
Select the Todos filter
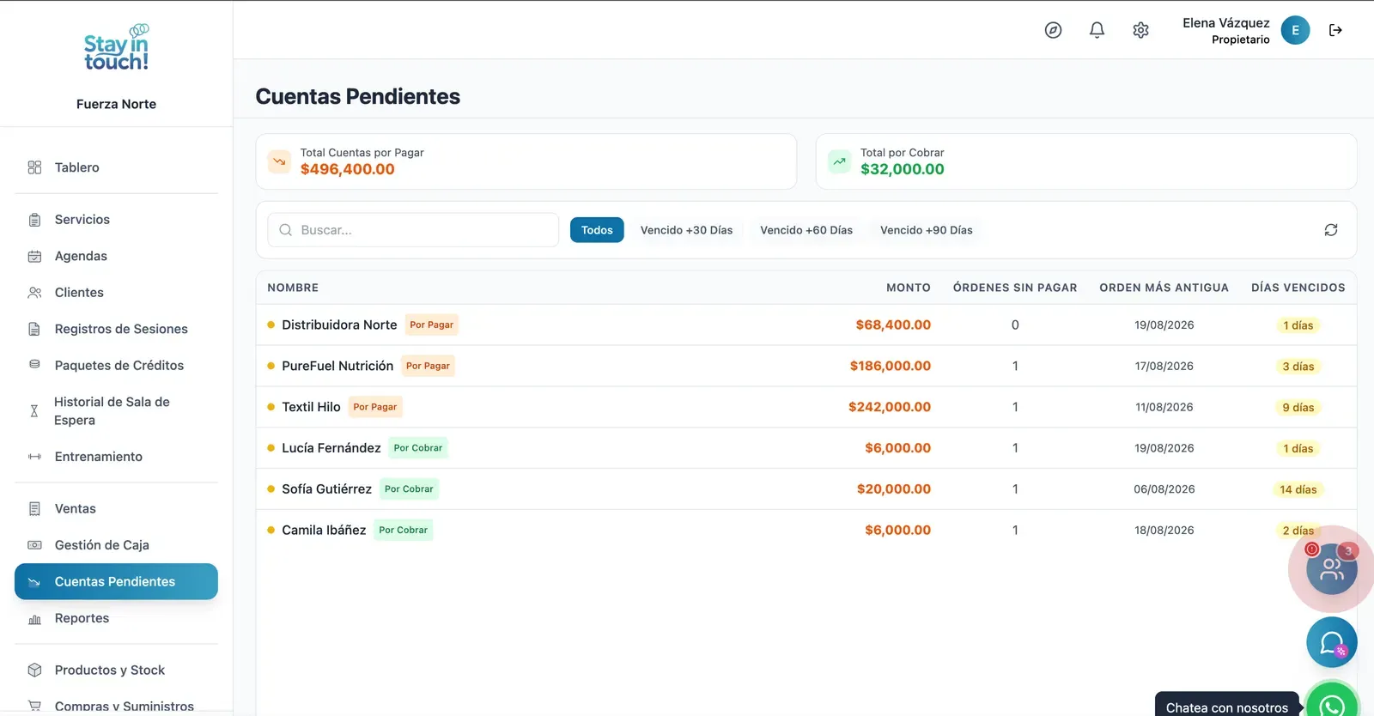coord(597,230)
